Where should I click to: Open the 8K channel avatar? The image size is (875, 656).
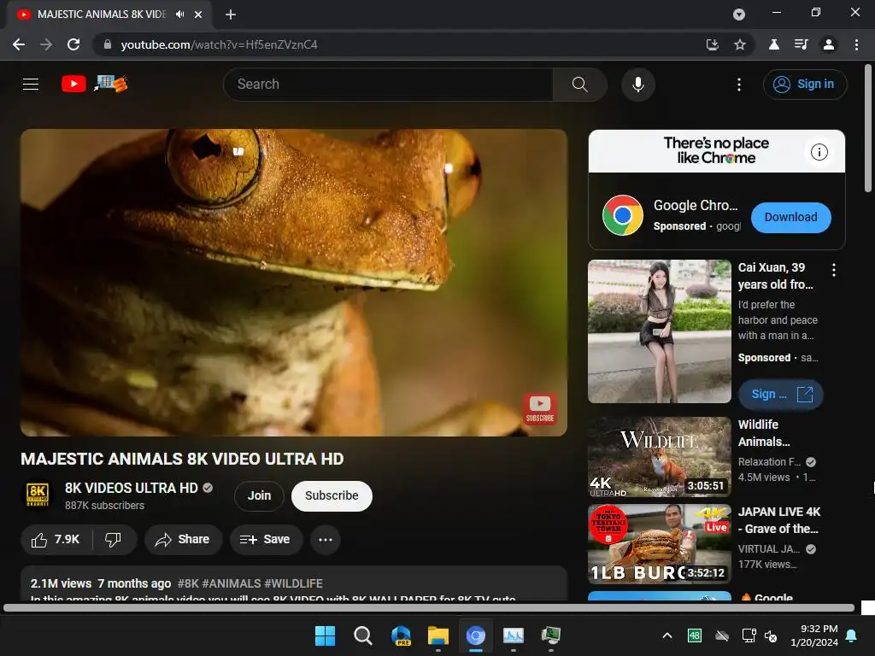pyautogui.click(x=38, y=495)
